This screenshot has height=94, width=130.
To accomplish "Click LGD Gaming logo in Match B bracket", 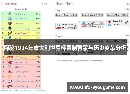I will [x=84, y=26].
